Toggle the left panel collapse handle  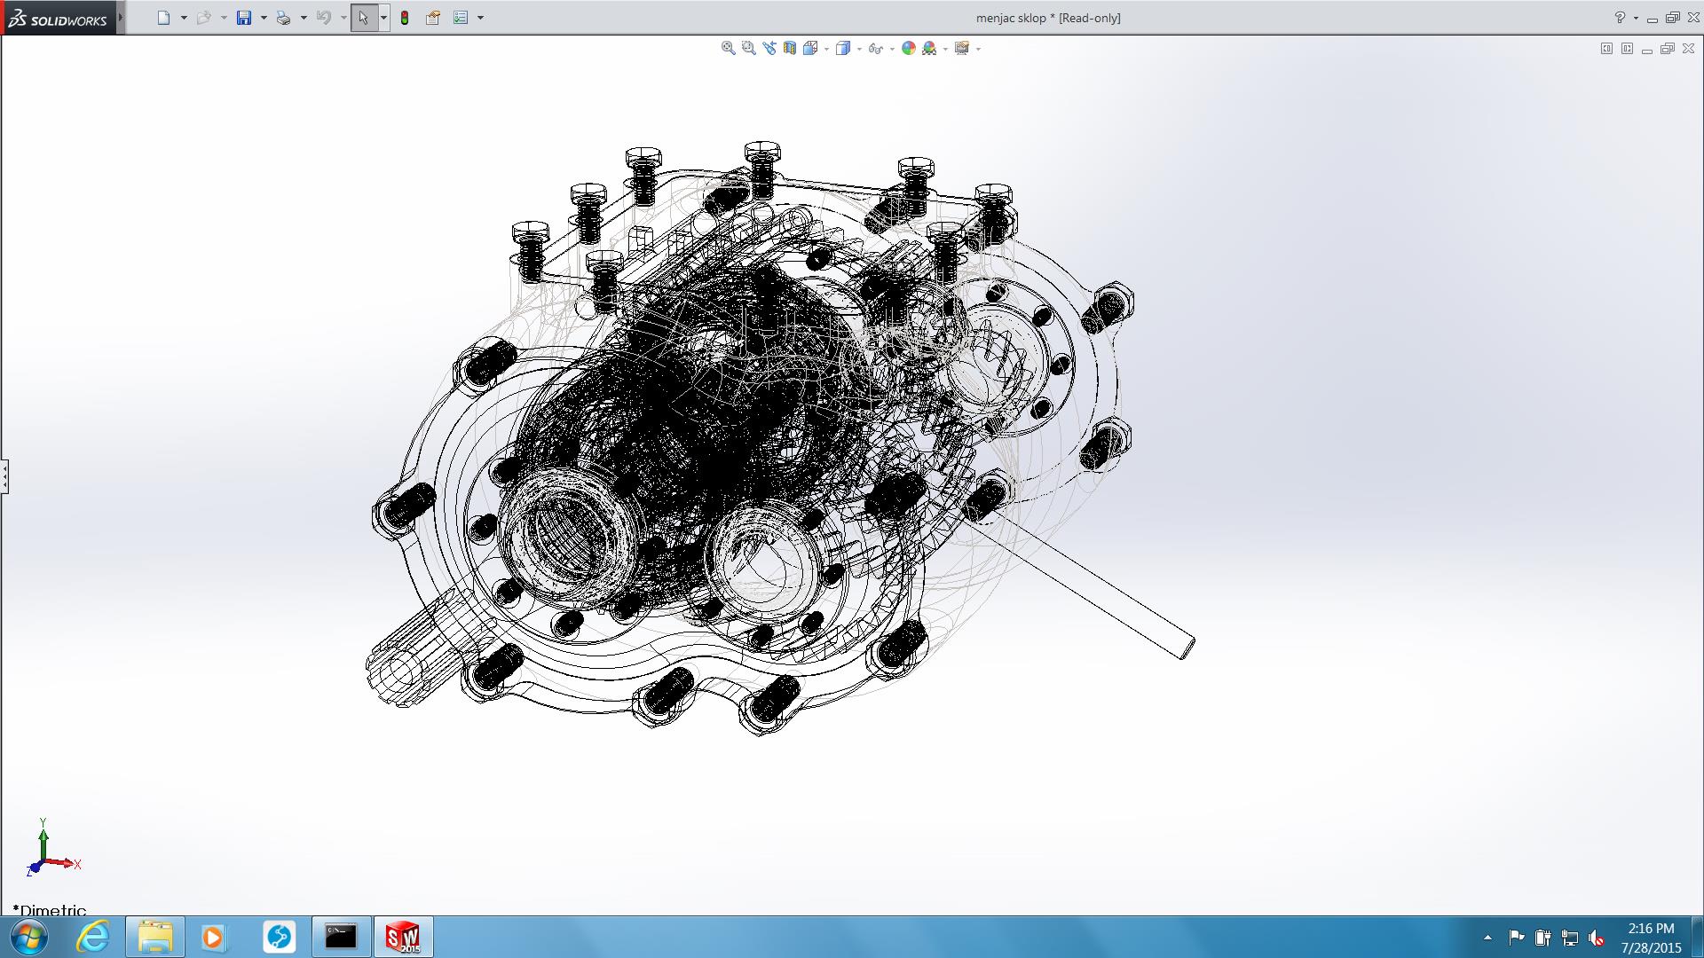4,476
